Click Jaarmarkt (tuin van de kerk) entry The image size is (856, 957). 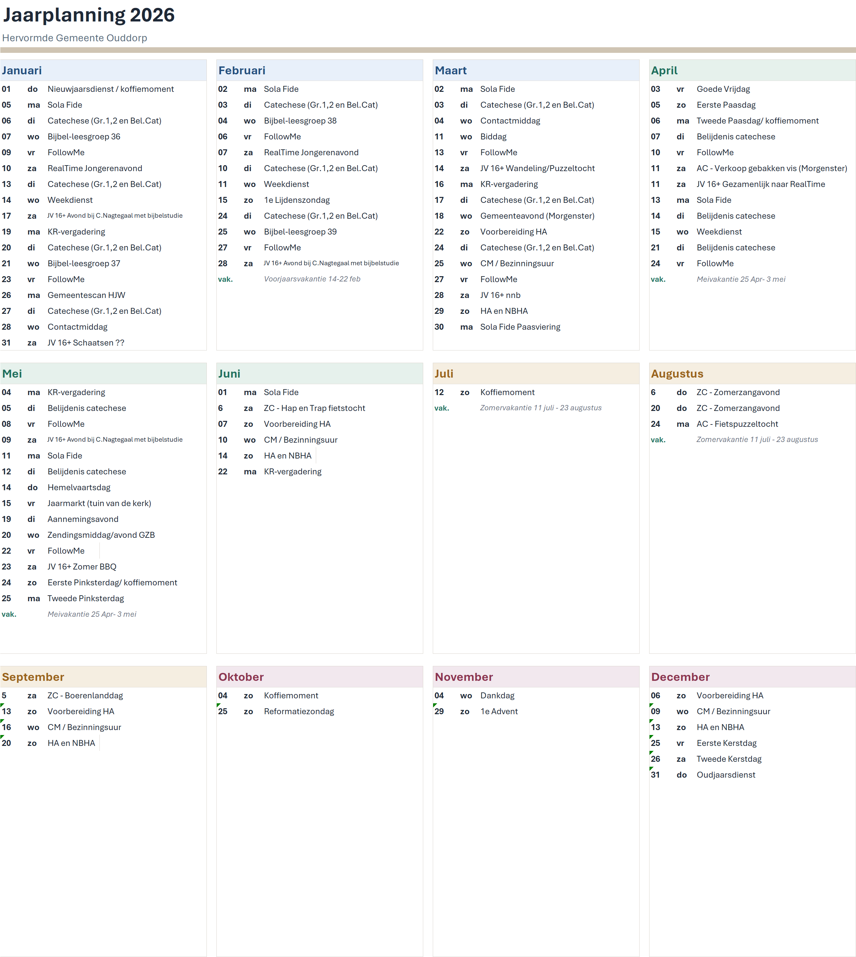tap(99, 504)
